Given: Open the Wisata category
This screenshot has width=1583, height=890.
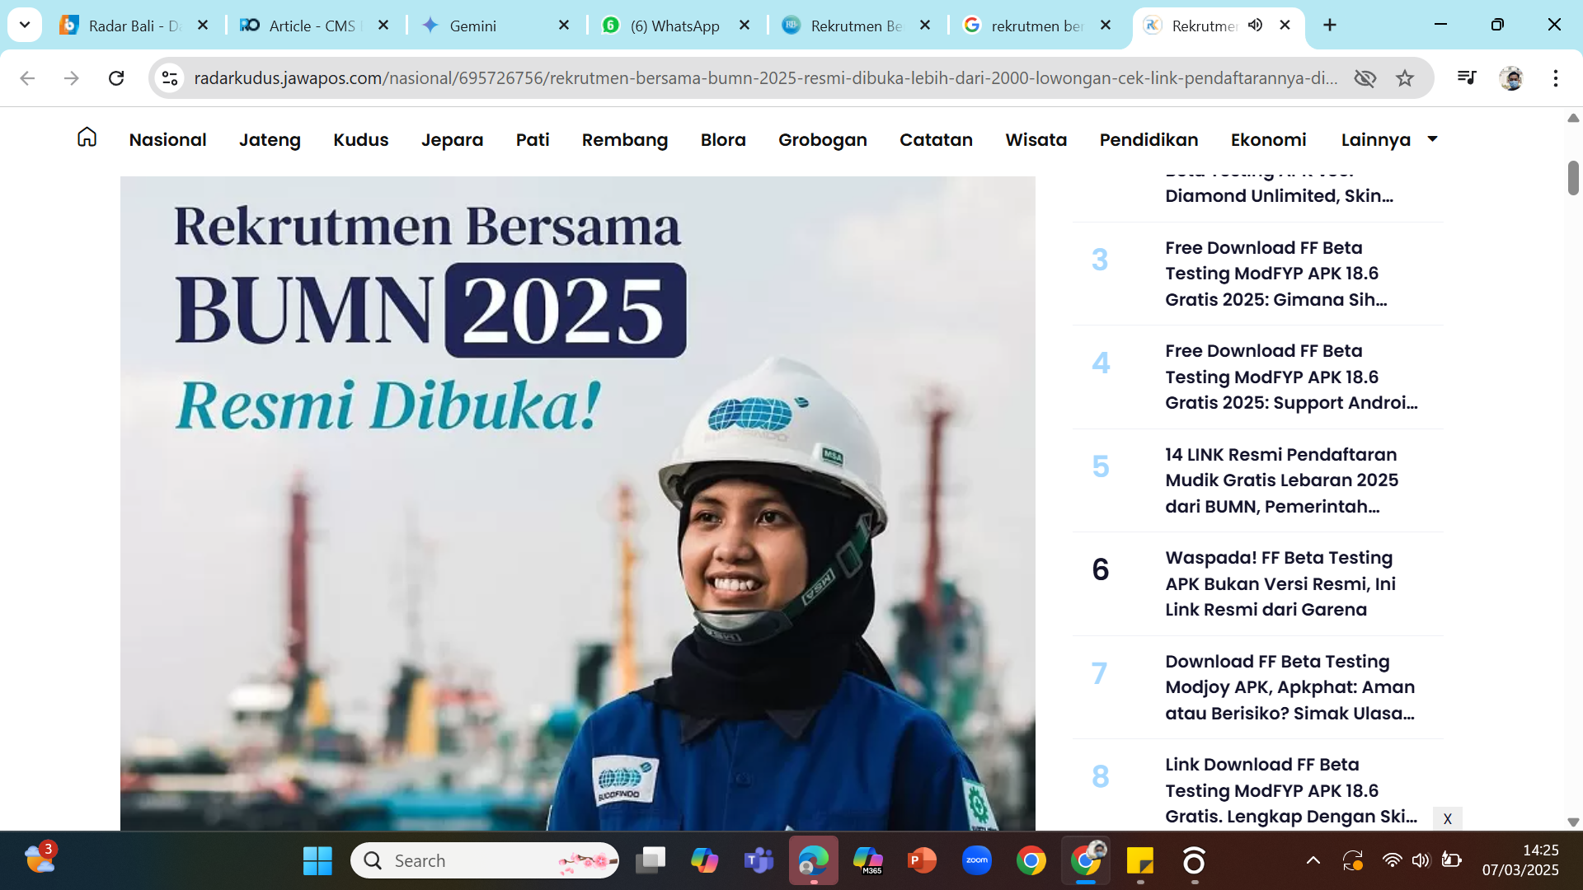Looking at the screenshot, I should pos(1036,140).
